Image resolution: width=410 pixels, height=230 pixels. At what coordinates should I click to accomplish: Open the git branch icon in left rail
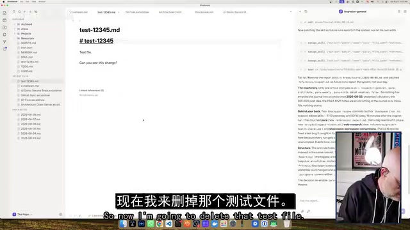pyautogui.click(x=4, y=42)
